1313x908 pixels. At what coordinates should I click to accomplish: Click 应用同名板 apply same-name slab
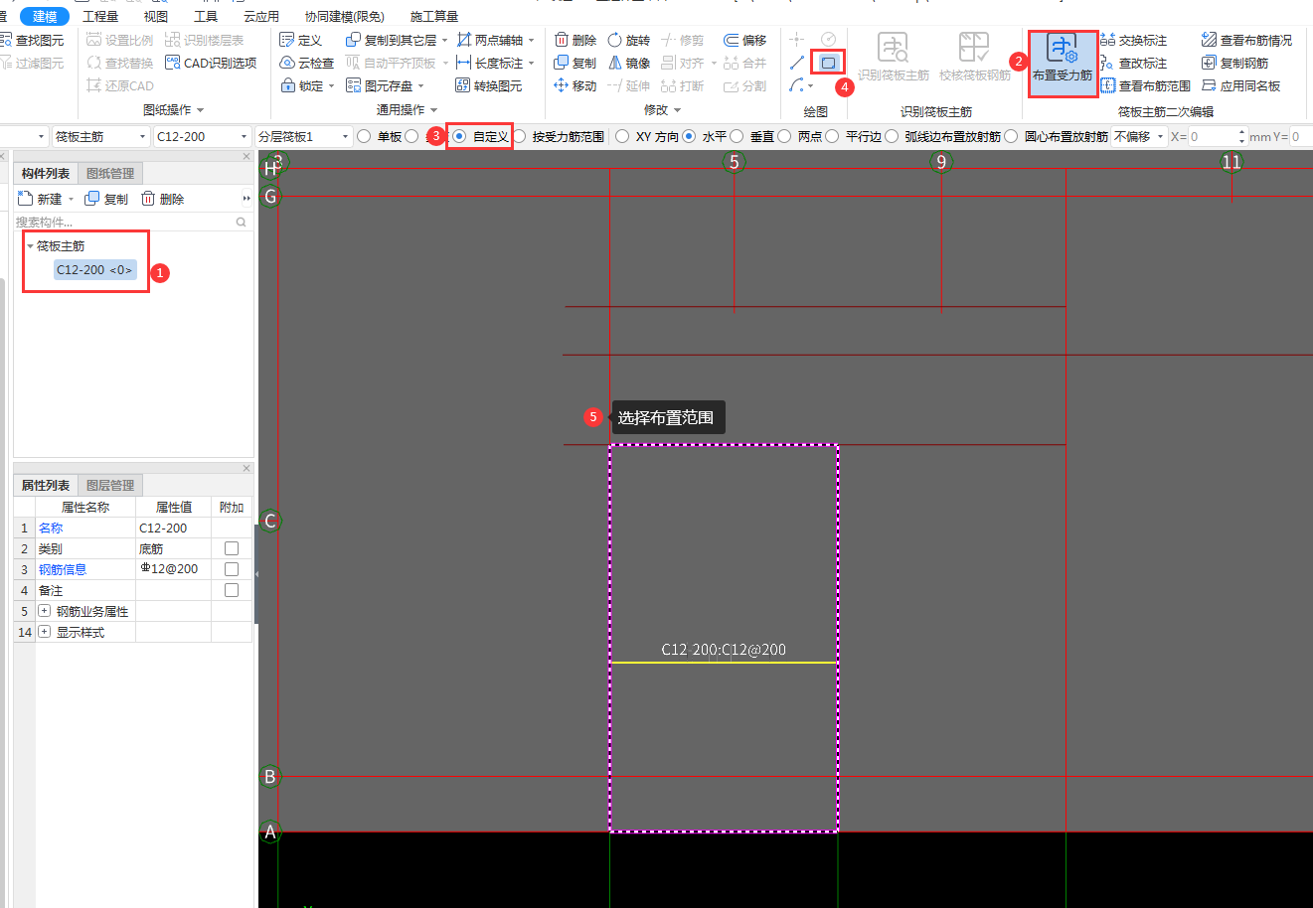pos(1240,85)
